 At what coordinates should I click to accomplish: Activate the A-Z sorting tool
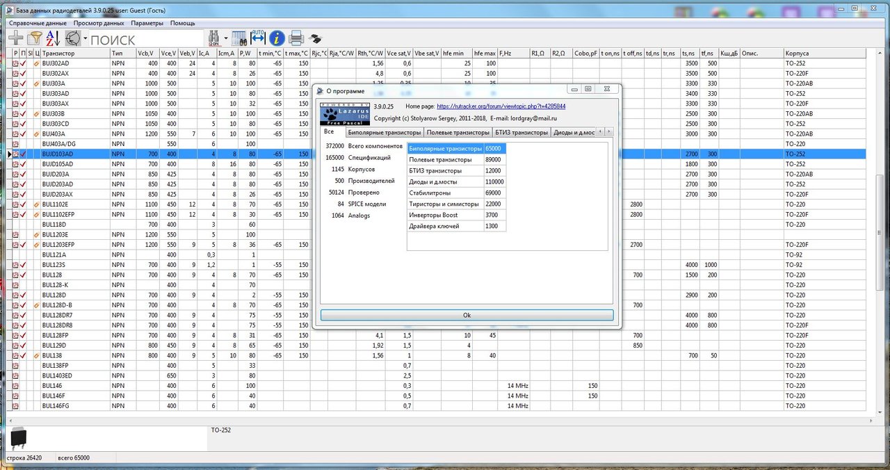52,38
